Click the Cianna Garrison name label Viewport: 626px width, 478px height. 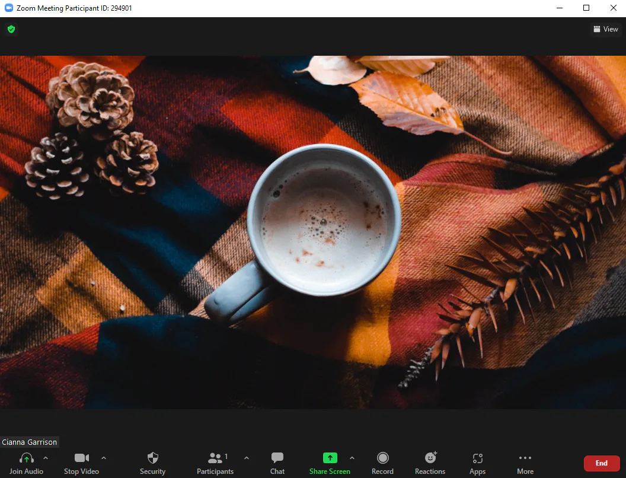point(30,442)
